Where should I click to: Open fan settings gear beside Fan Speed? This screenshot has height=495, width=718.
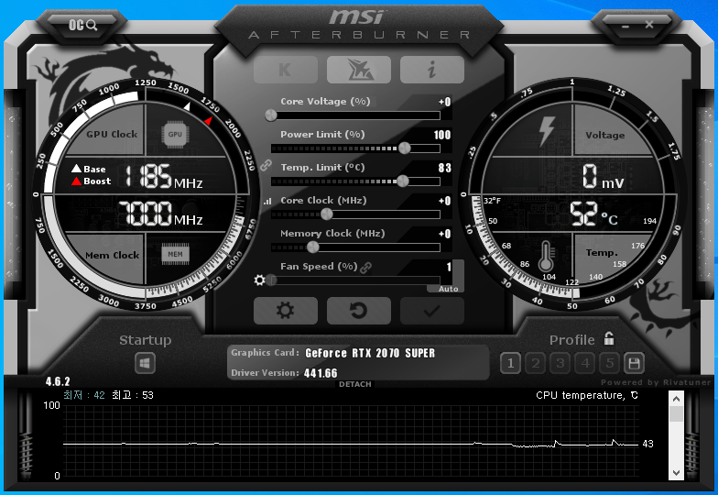[260, 280]
